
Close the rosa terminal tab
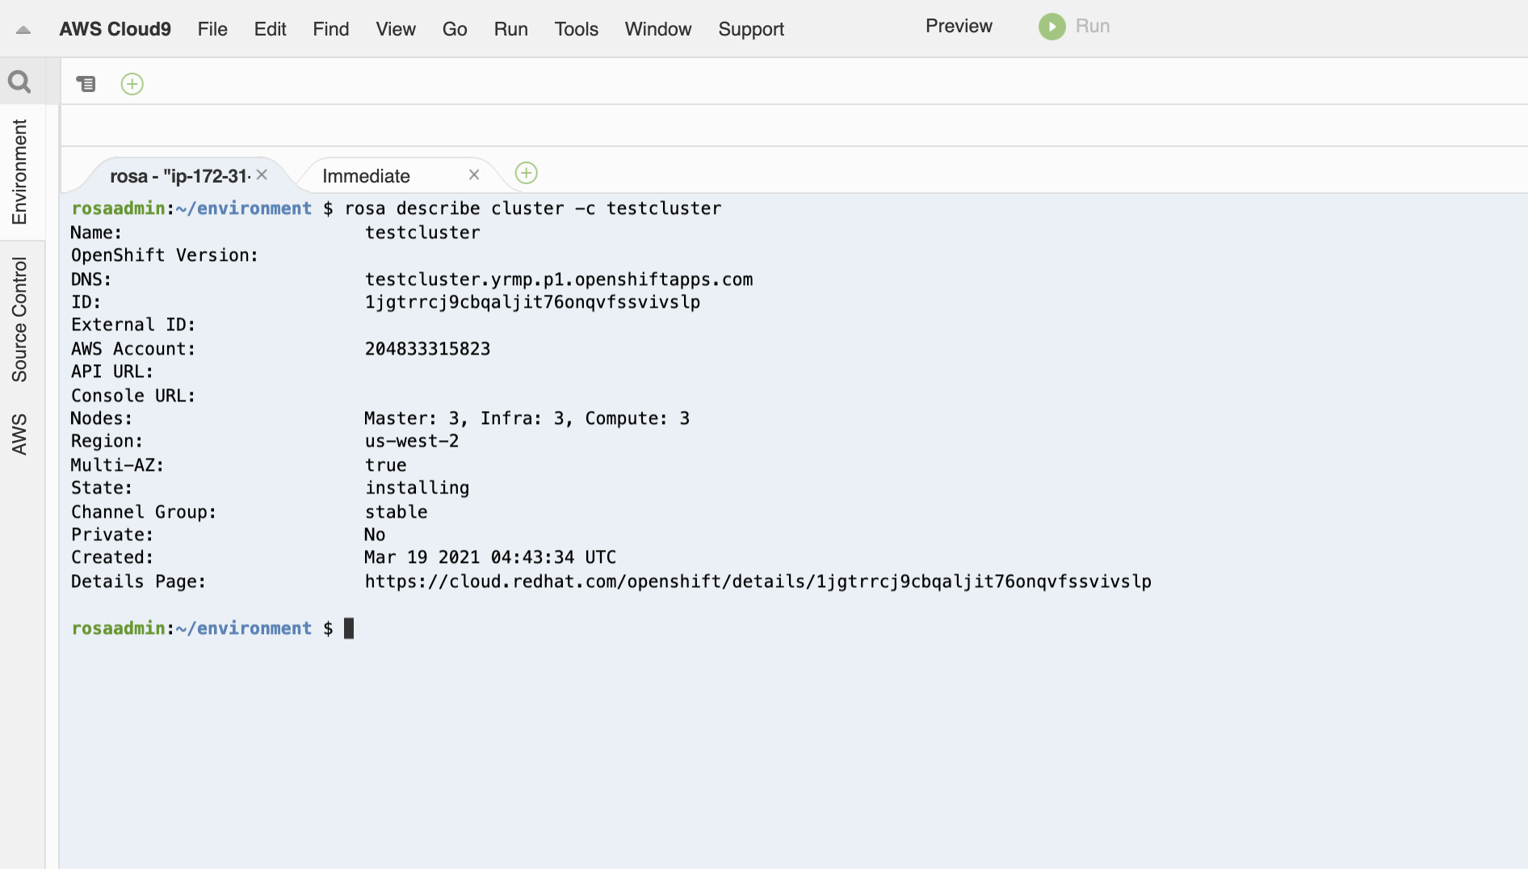(x=262, y=174)
